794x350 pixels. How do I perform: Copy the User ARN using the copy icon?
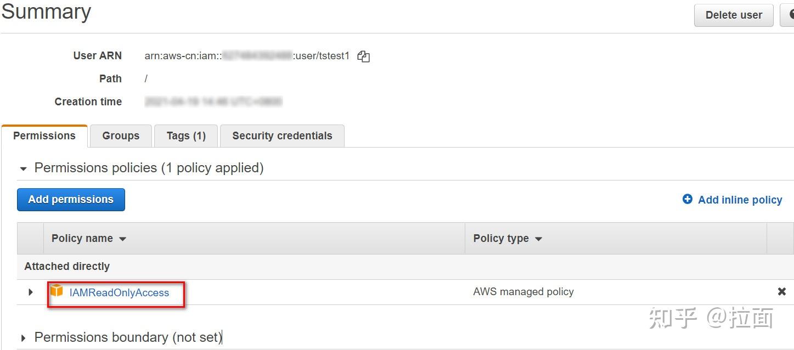coord(363,56)
